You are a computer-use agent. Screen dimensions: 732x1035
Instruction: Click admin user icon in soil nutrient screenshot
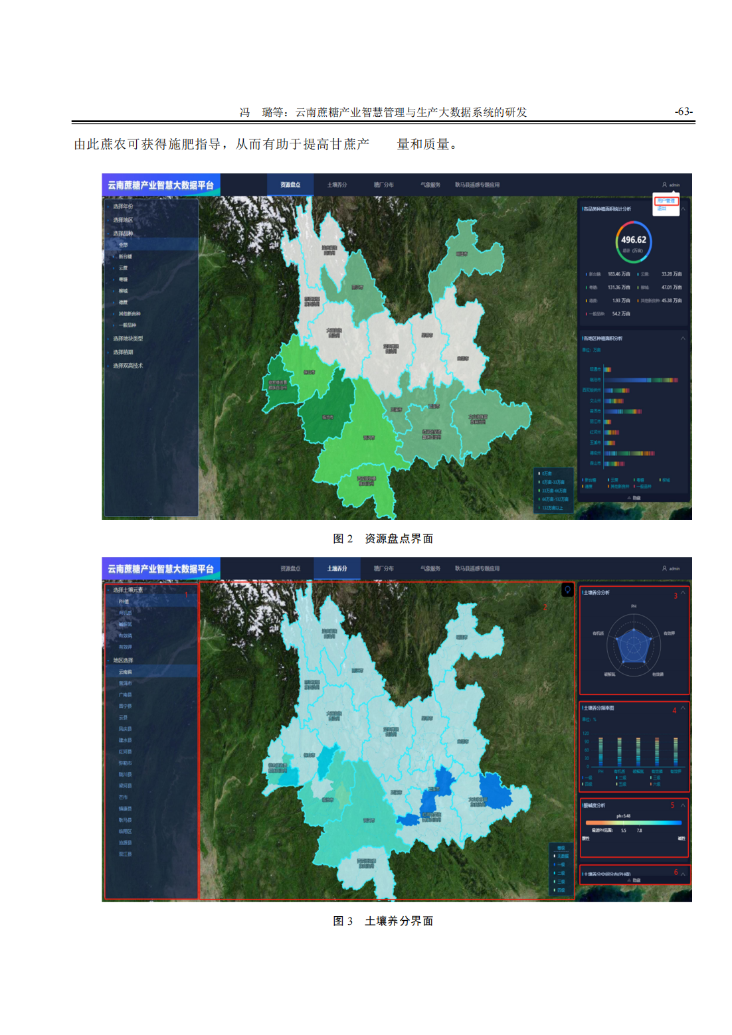coord(664,568)
